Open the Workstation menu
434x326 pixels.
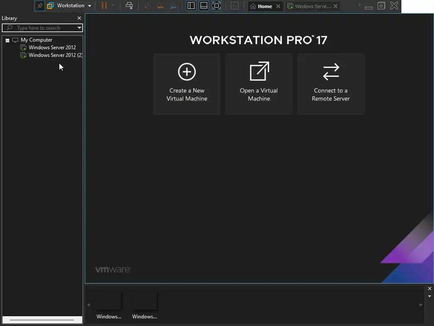(74, 6)
